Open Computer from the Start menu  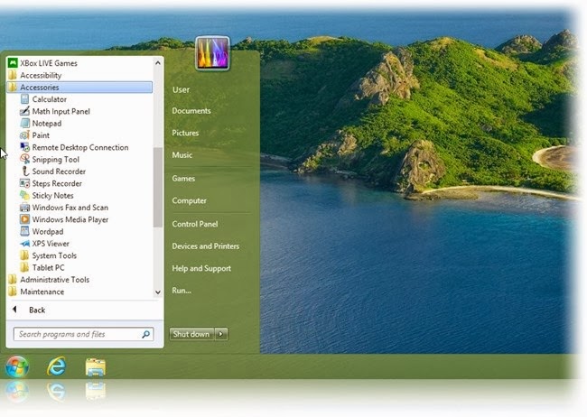(x=189, y=200)
